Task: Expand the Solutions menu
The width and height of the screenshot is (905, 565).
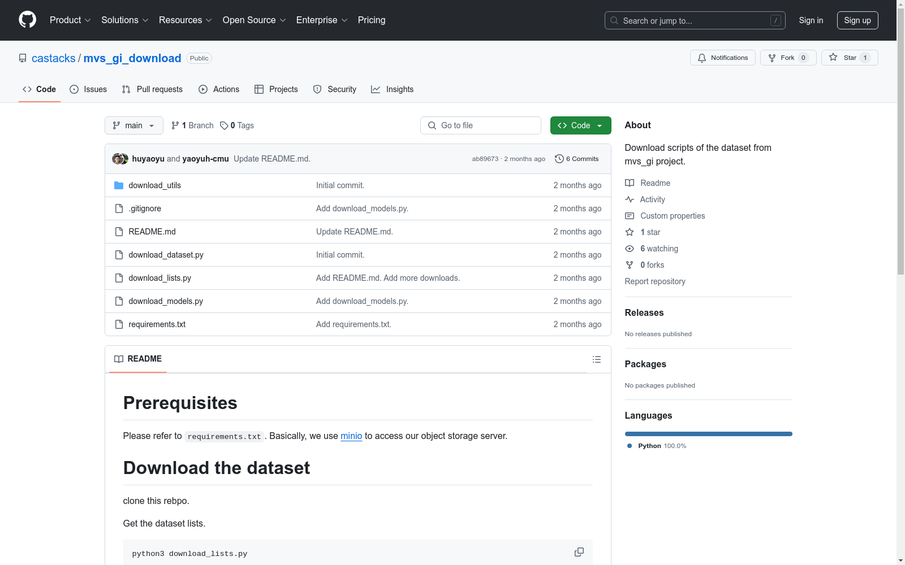Action: pyautogui.click(x=125, y=20)
